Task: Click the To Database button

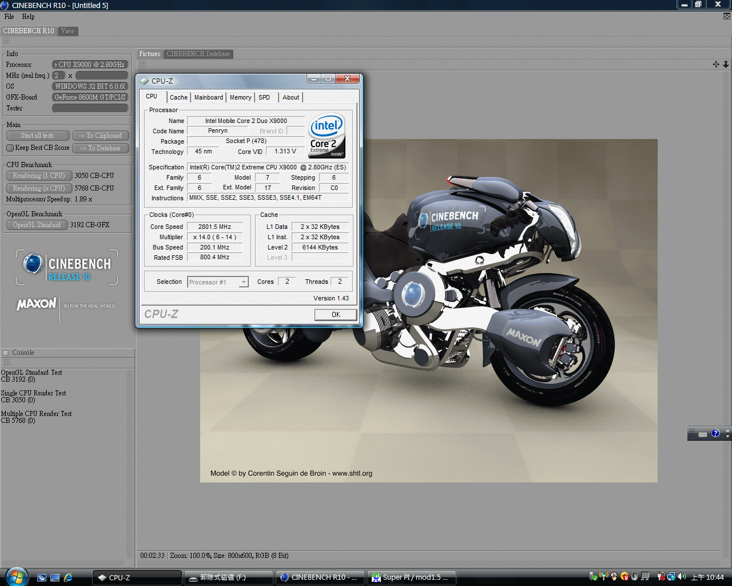Action: tap(101, 148)
